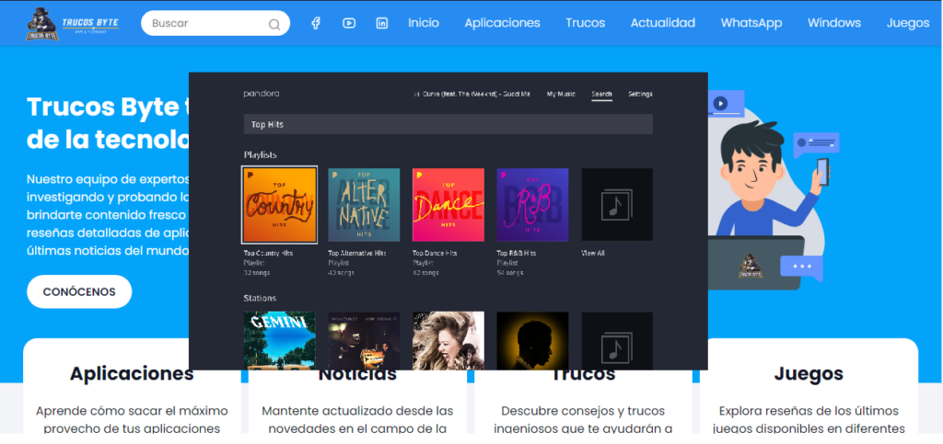This screenshot has height=444, width=943.
Task: Open Top Dance Hits playlist cover
Action: click(448, 205)
